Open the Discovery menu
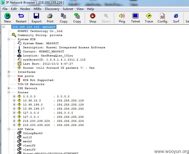This screenshot has height=154, width=189. [x=52, y=9]
